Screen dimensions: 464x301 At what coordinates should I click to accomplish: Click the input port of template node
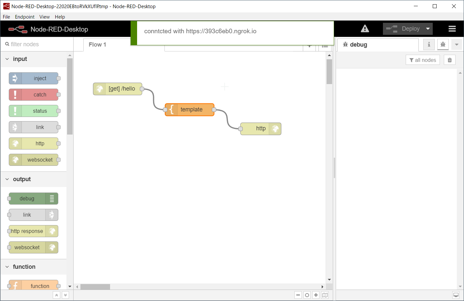pyautogui.click(x=165, y=110)
